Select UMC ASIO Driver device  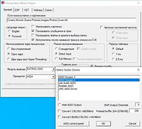[x=99, y=89]
